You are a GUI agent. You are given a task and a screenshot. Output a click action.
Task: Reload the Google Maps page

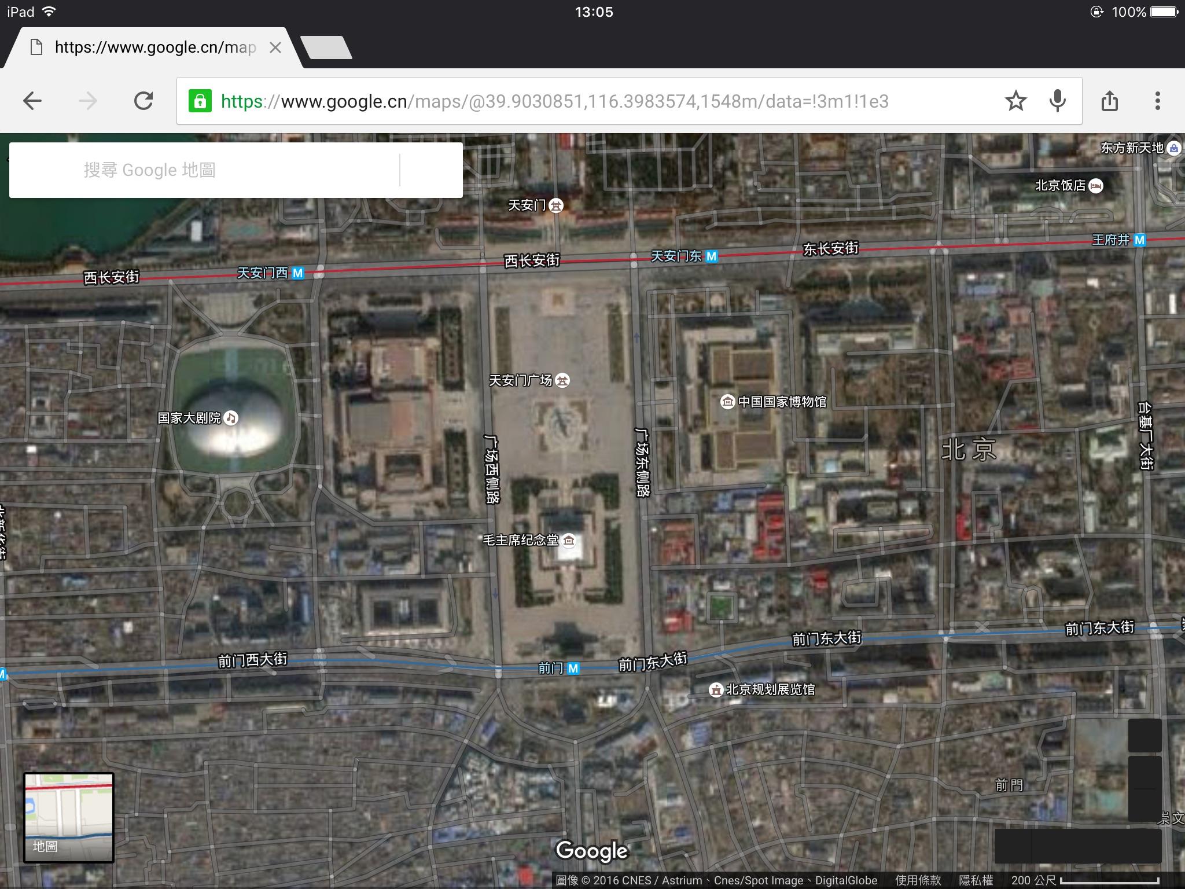coord(143,101)
